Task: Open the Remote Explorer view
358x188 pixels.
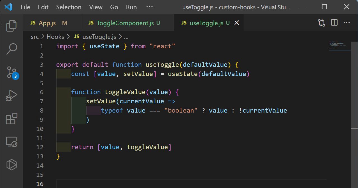Action: click(x=11, y=142)
